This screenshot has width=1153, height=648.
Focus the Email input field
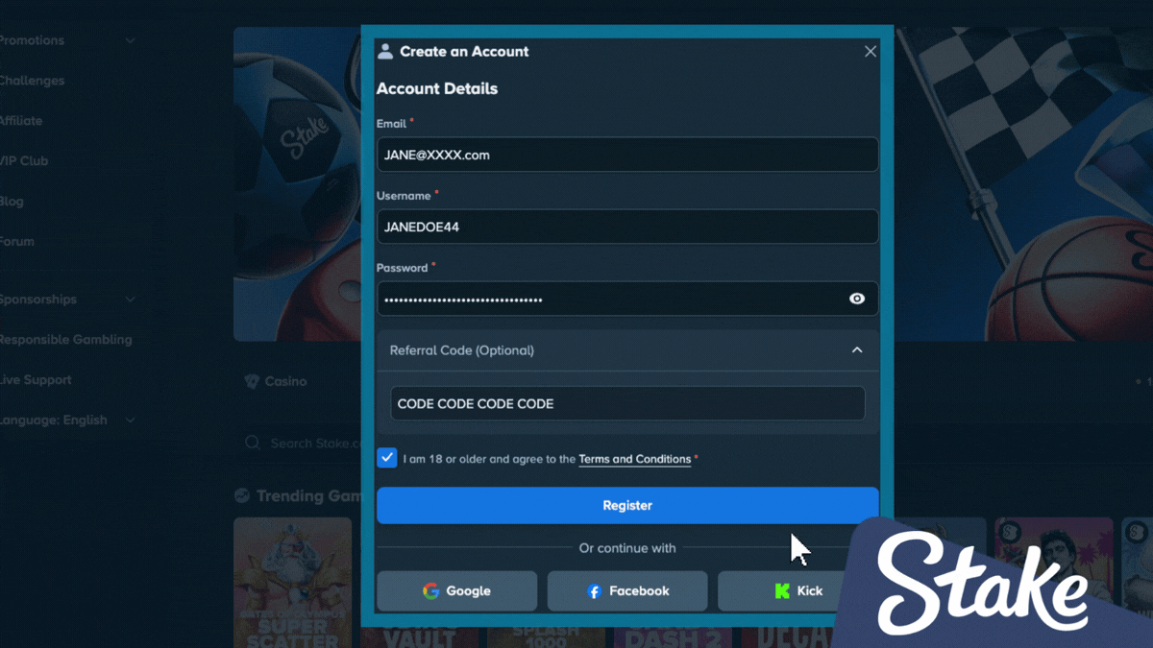(627, 155)
